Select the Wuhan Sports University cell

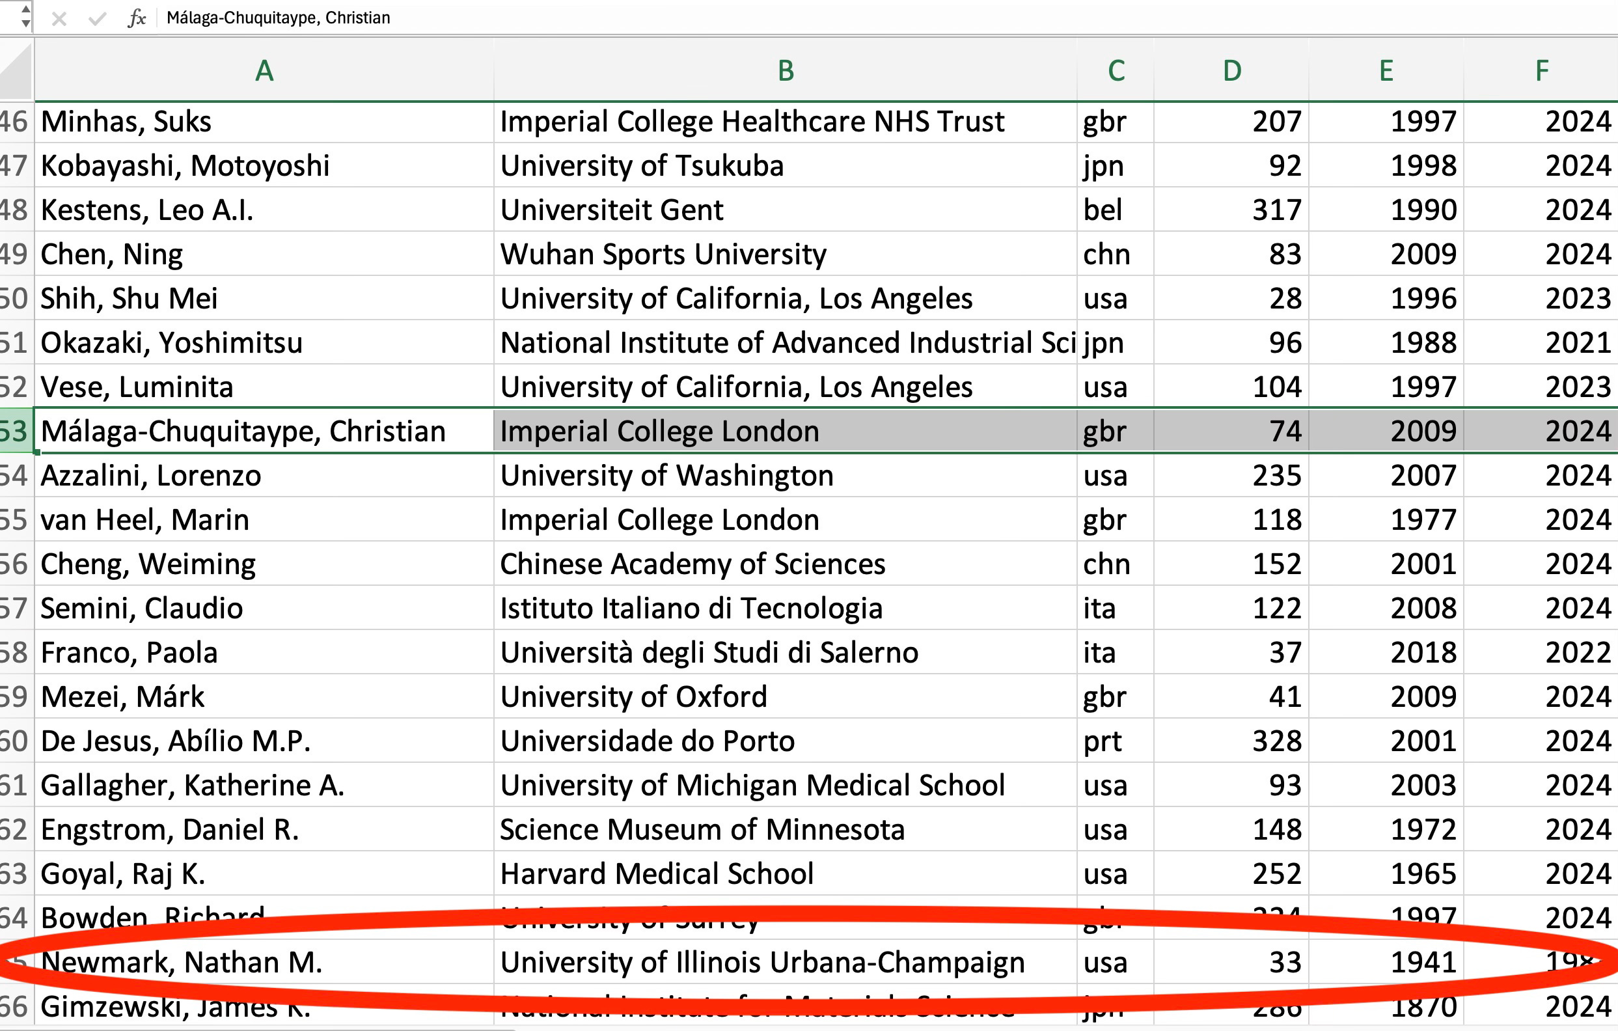(x=663, y=254)
